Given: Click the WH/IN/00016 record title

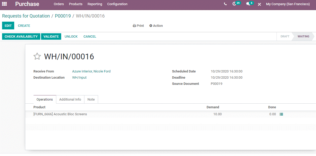Looking at the screenshot, I should (69, 56).
